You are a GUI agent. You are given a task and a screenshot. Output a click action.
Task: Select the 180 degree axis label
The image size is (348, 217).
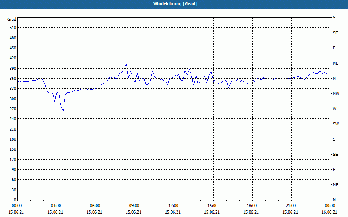click(13, 139)
